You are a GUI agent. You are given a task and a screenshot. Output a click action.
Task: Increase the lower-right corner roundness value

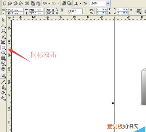tap(127, 13)
